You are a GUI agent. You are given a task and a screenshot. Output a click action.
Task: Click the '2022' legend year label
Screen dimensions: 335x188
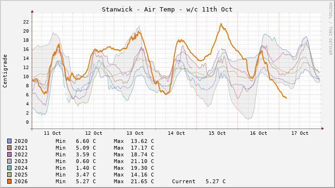pos(21,154)
